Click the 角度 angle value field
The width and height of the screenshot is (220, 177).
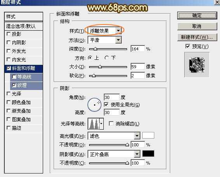pos(112,97)
